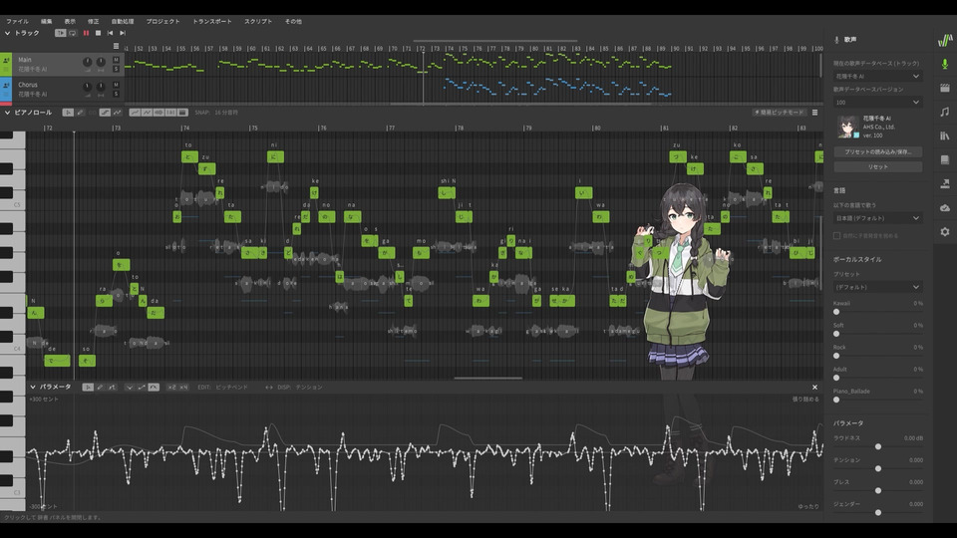Open the cloud check icon in sidebar
This screenshot has width=957, height=538.
point(945,208)
